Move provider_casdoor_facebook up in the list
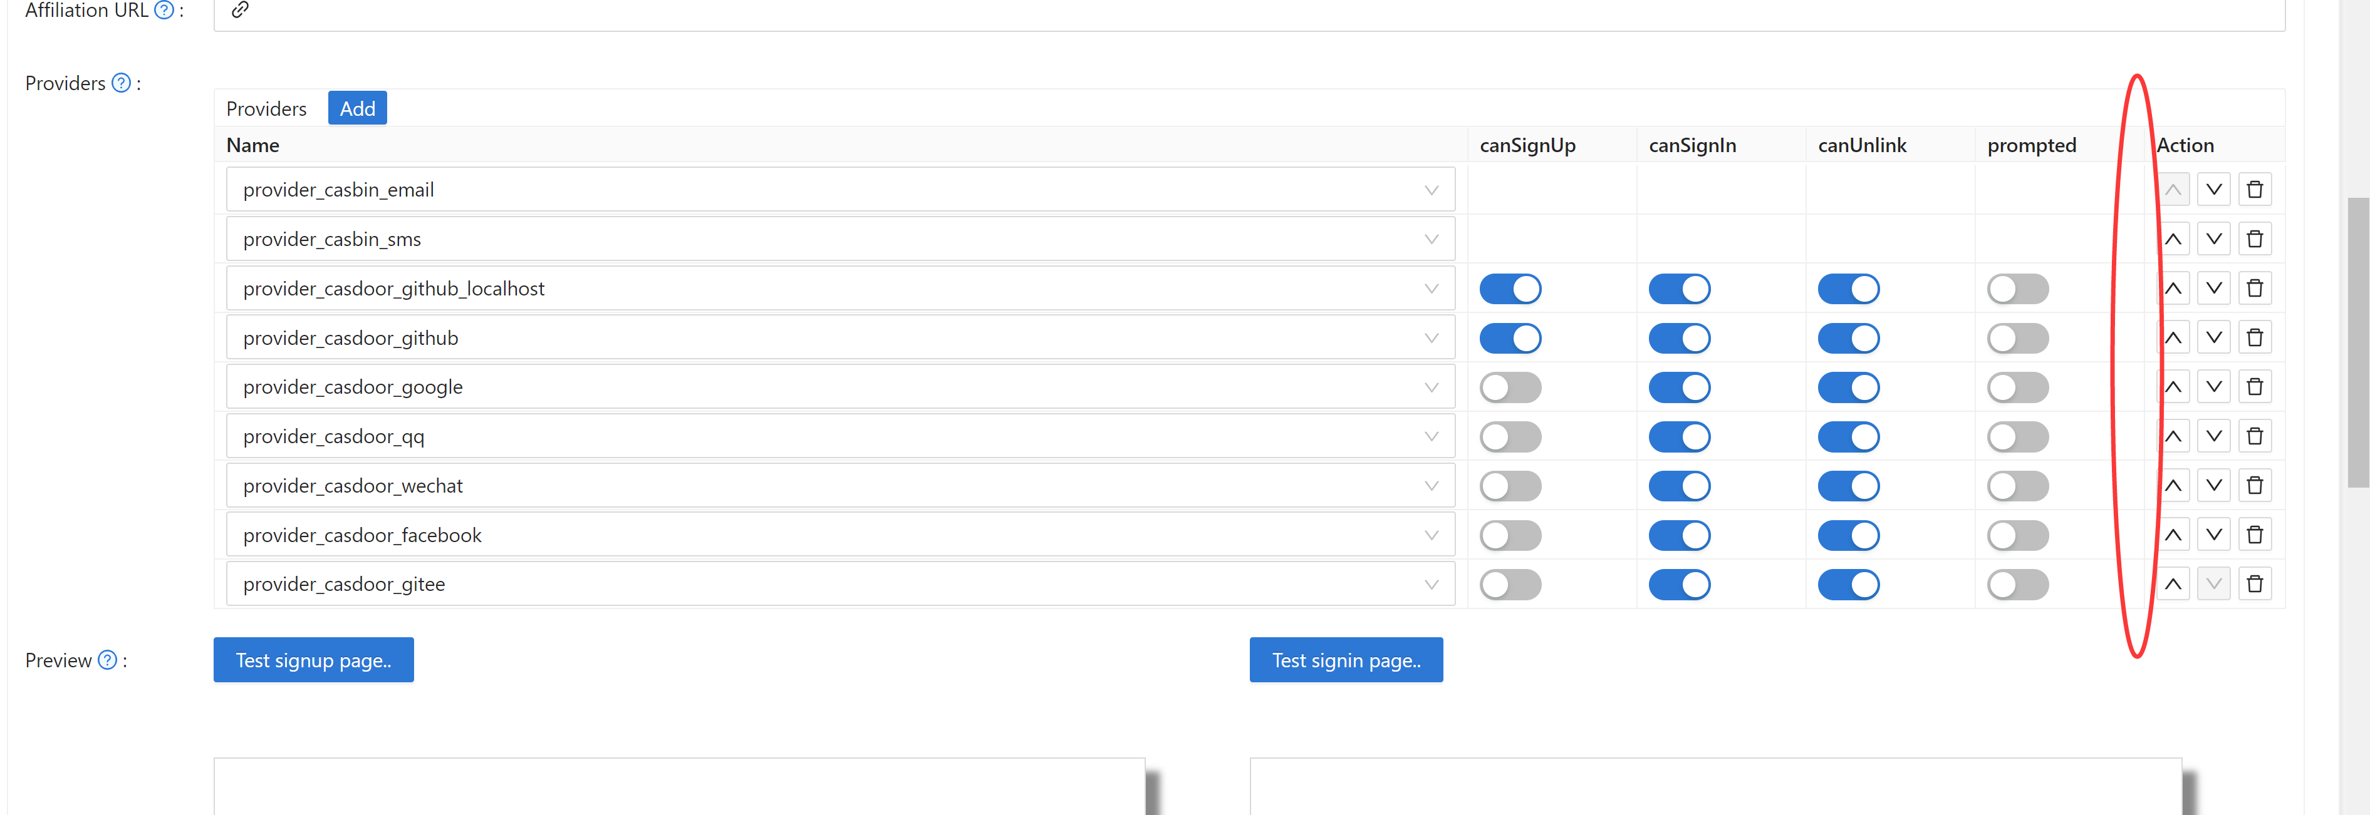 [x=2173, y=534]
